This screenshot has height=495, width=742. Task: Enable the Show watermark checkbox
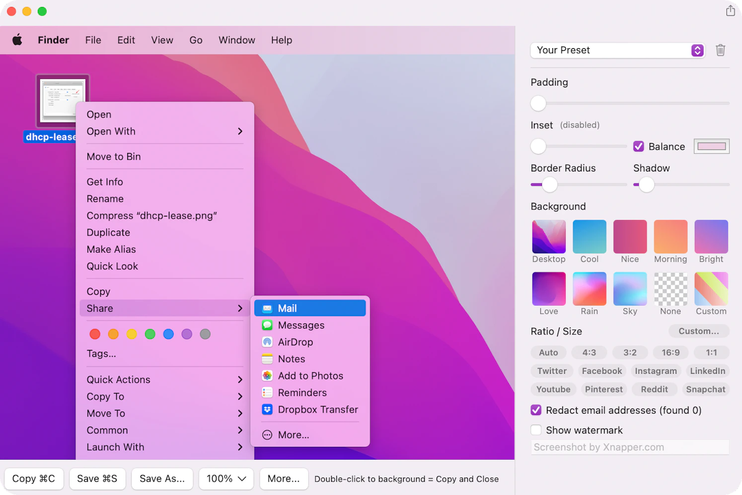pos(536,430)
